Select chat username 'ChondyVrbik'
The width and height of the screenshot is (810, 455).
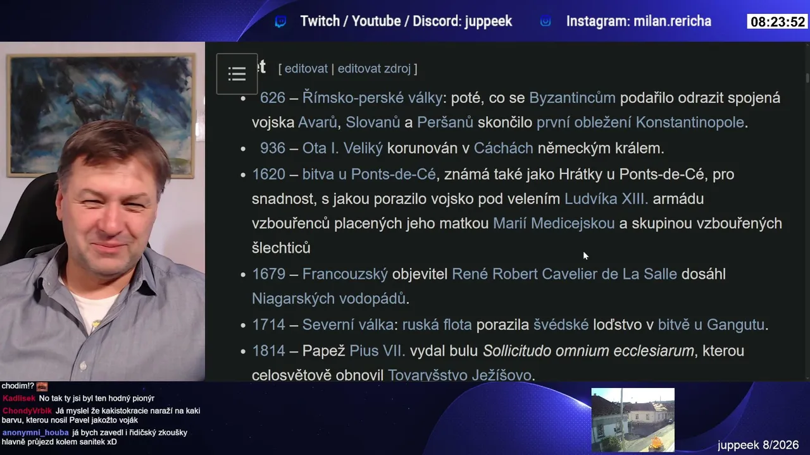(x=27, y=411)
